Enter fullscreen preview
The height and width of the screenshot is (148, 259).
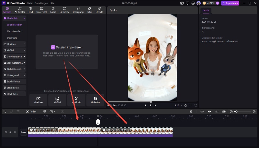(196, 105)
